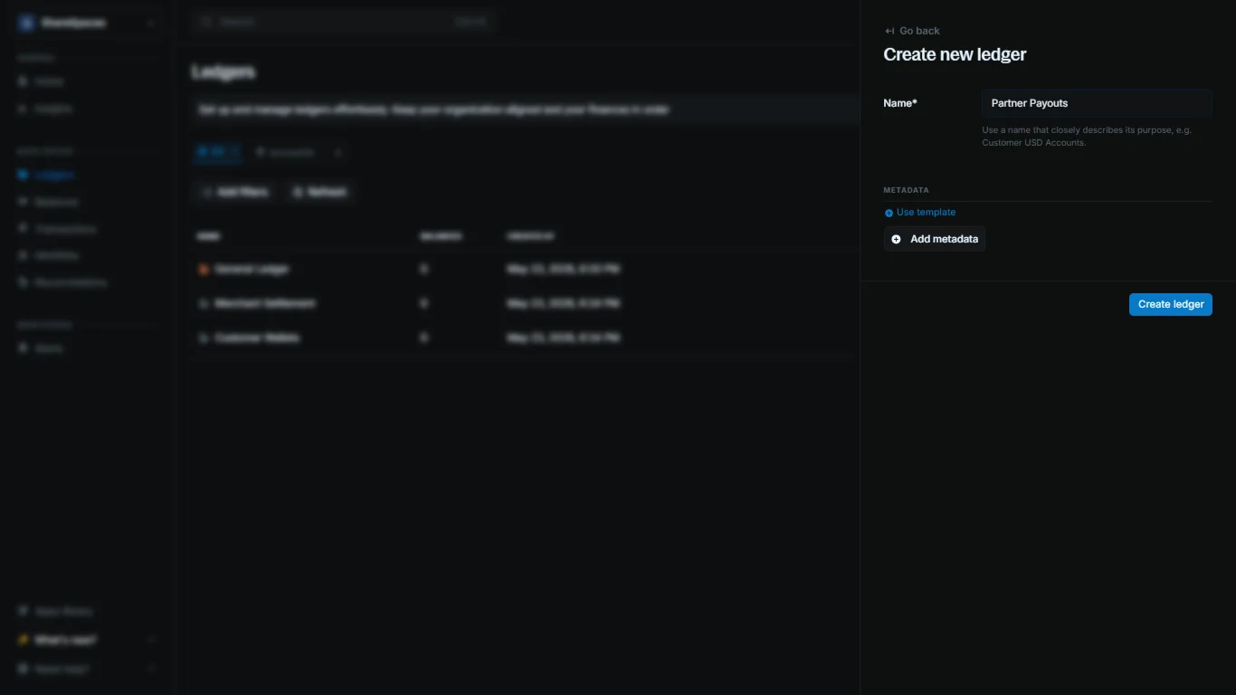Click the Name* field label
The image size is (1236, 695).
pos(900,103)
